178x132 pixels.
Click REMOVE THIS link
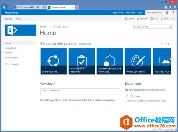click(85, 44)
